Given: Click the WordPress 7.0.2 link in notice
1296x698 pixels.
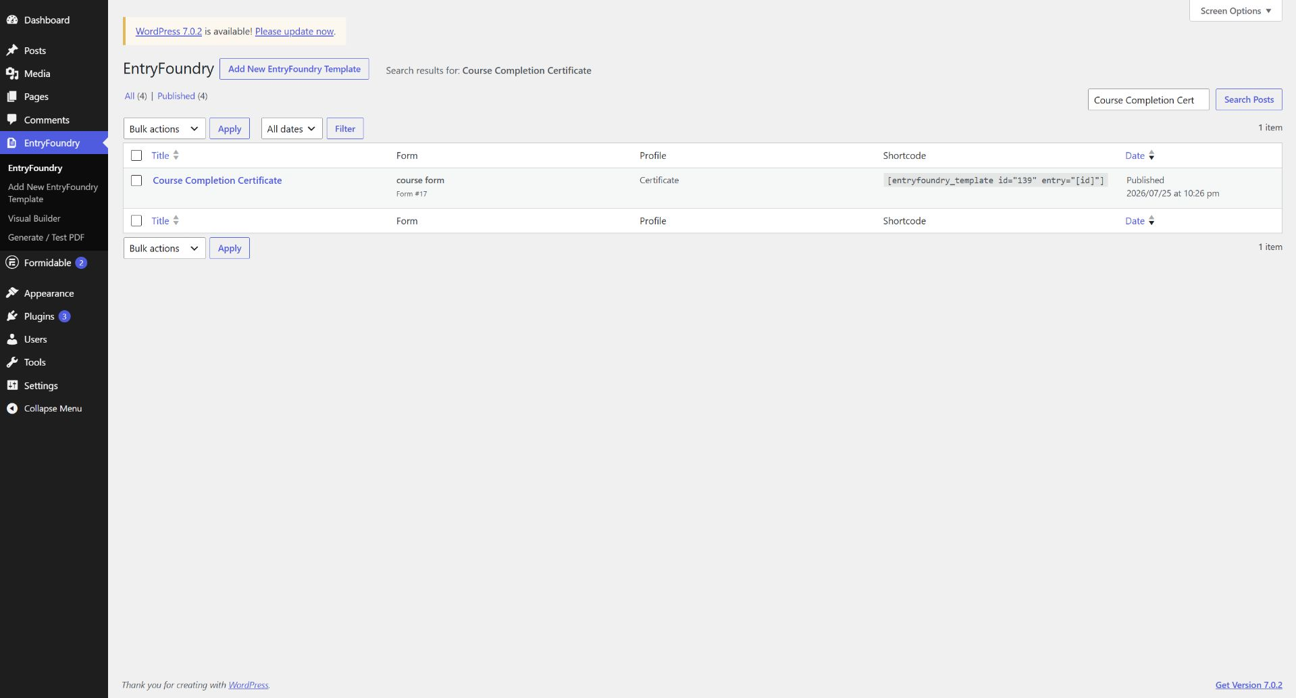Looking at the screenshot, I should pyautogui.click(x=169, y=31).
